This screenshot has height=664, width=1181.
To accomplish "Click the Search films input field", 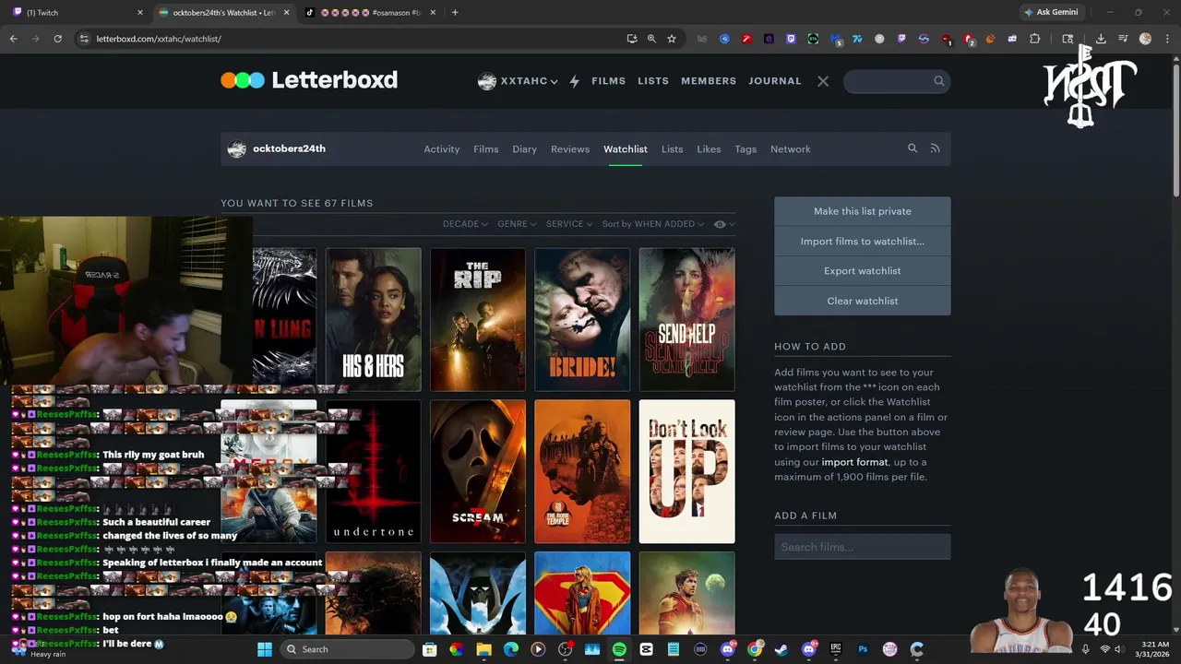I will 863,547.
